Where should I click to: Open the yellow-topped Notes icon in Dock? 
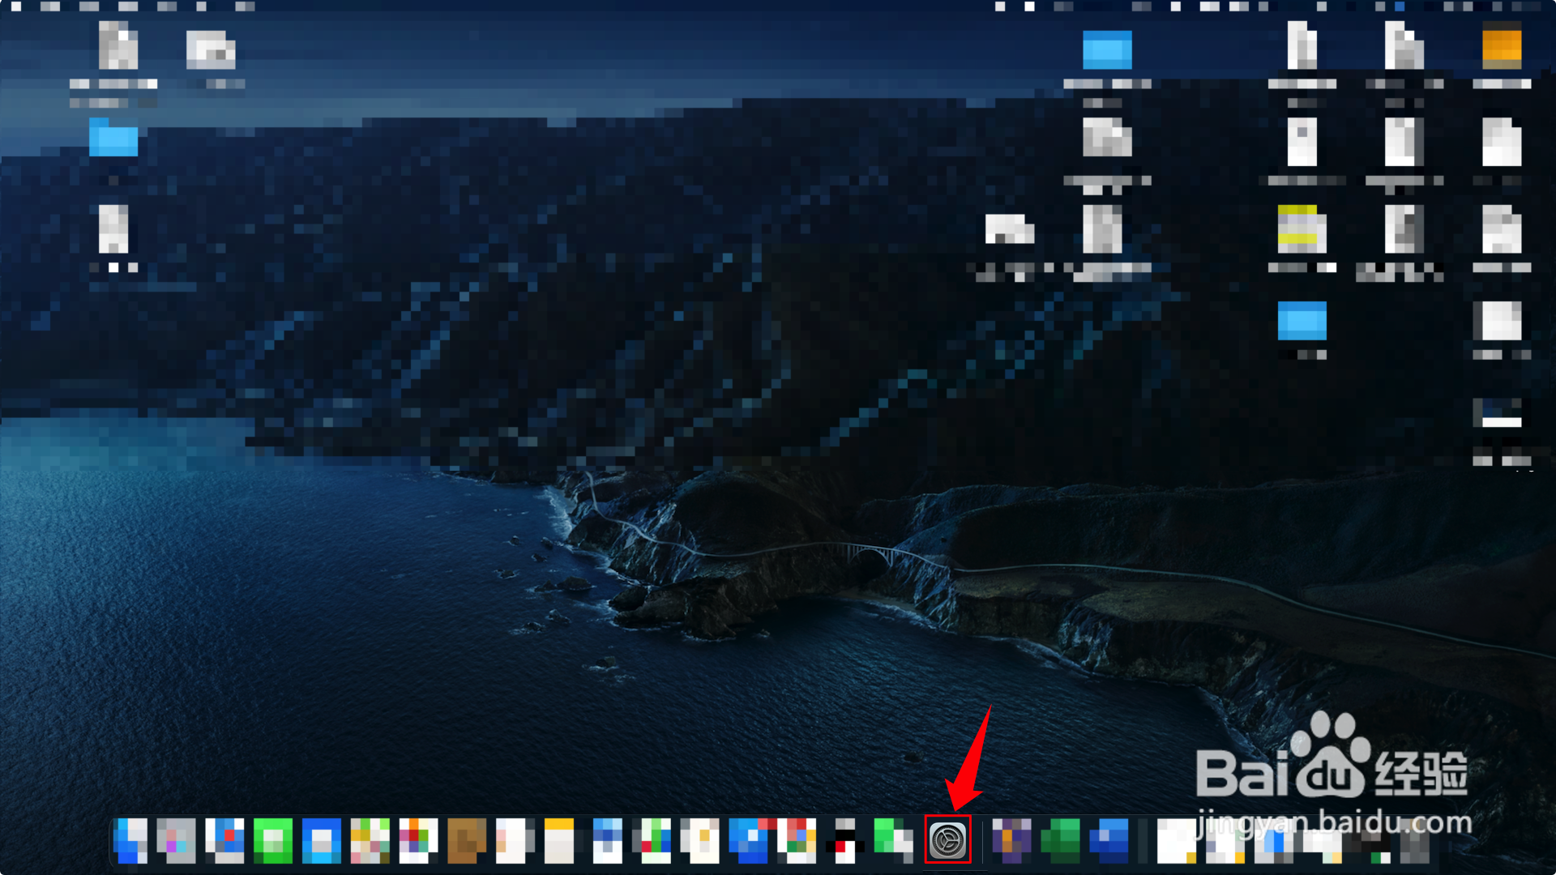coord(558,840)
